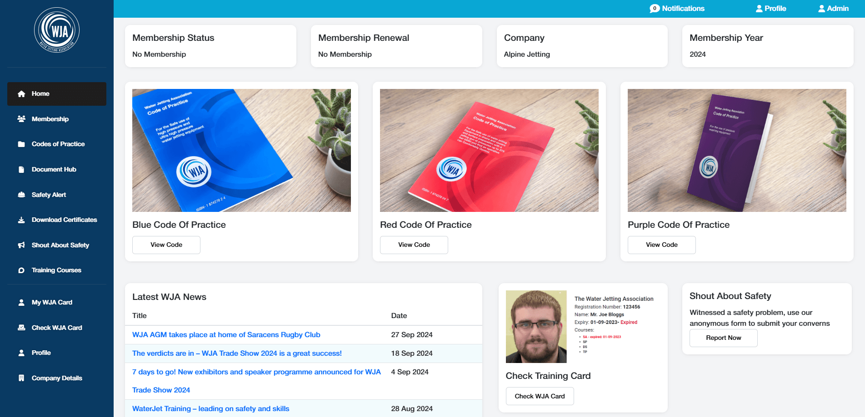Open the WaterJet Training news link

210,409
